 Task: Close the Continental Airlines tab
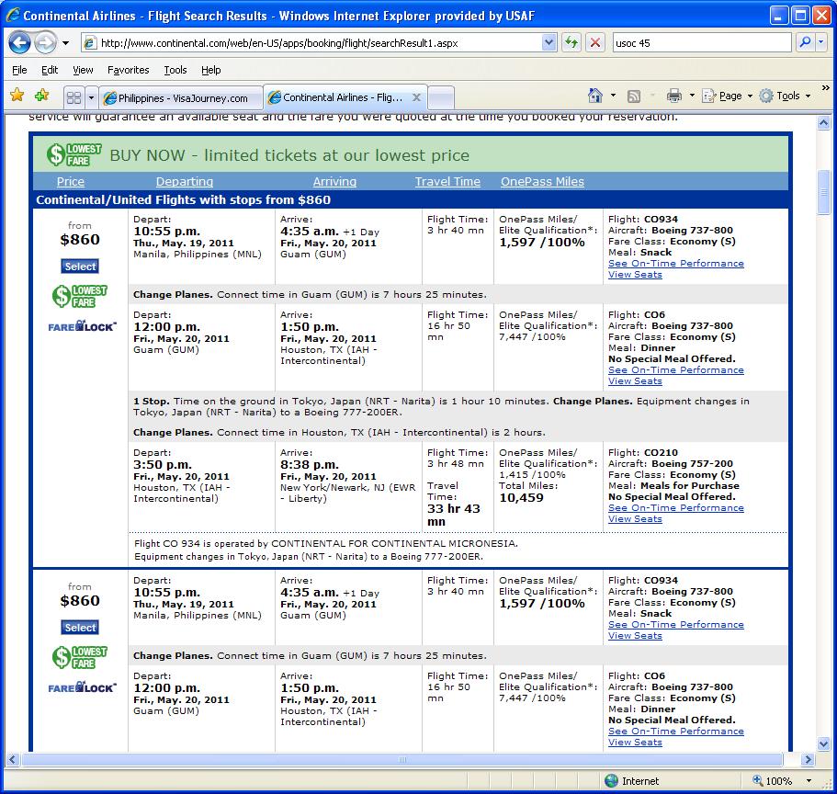(x=417, y=97)
